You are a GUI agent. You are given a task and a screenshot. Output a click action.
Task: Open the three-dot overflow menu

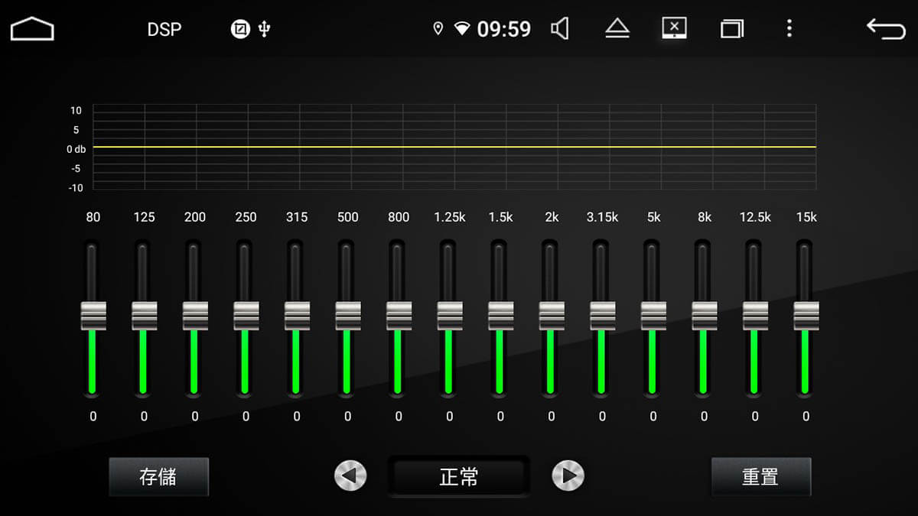click(x=789, y=29)
